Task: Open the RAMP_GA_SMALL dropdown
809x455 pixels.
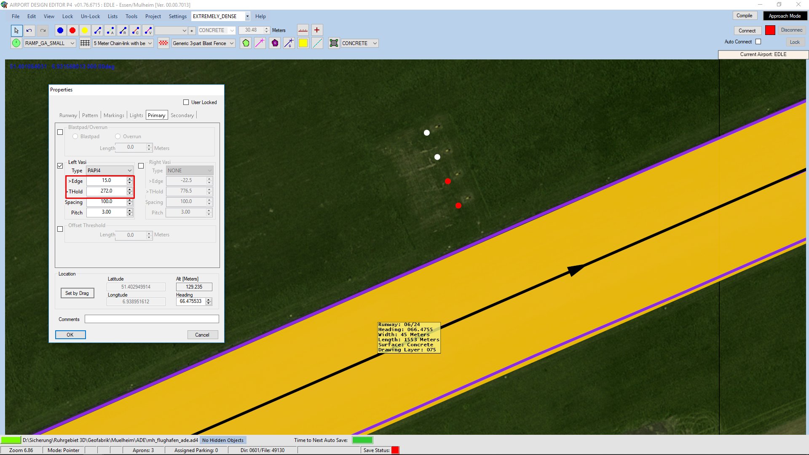Action: [50, 43]
